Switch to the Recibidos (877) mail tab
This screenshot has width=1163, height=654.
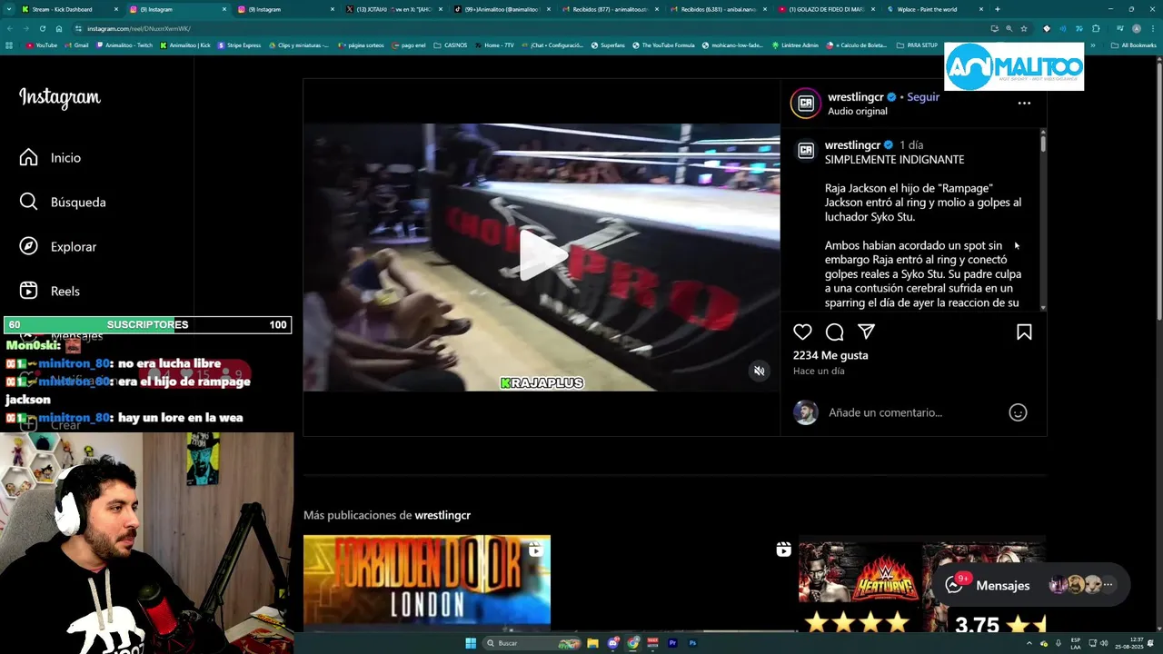(608, 9)
